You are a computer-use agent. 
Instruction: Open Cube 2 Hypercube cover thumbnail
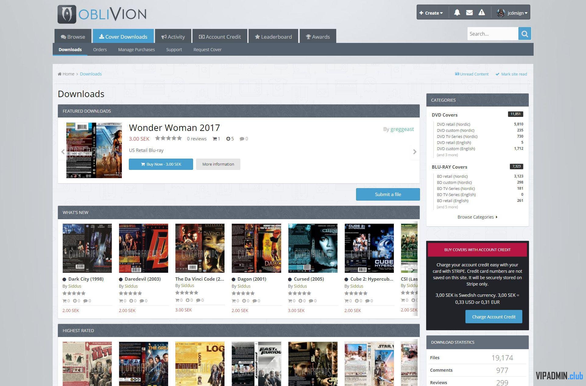(369, 248)
